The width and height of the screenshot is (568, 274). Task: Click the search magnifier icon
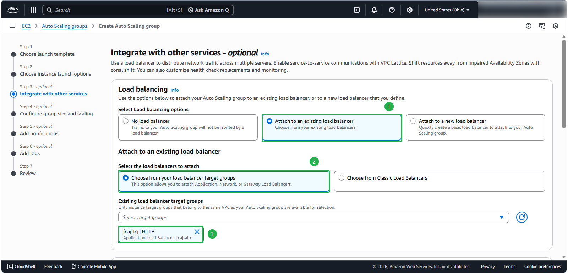coord(49,10)
